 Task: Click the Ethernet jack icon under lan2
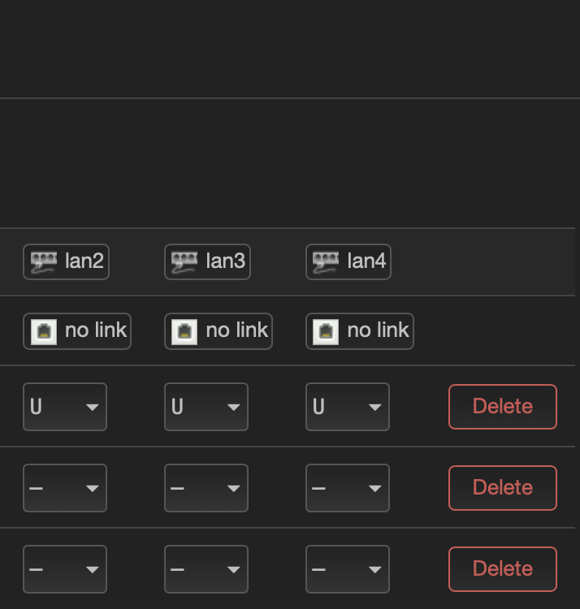pos(44,331)
